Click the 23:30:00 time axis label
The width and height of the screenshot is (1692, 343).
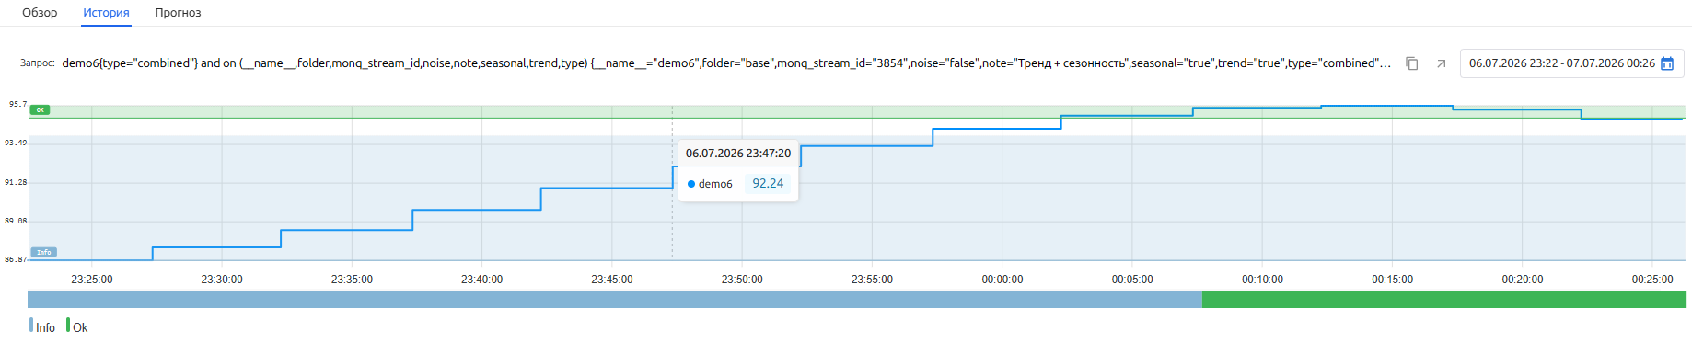coord(222,280)
